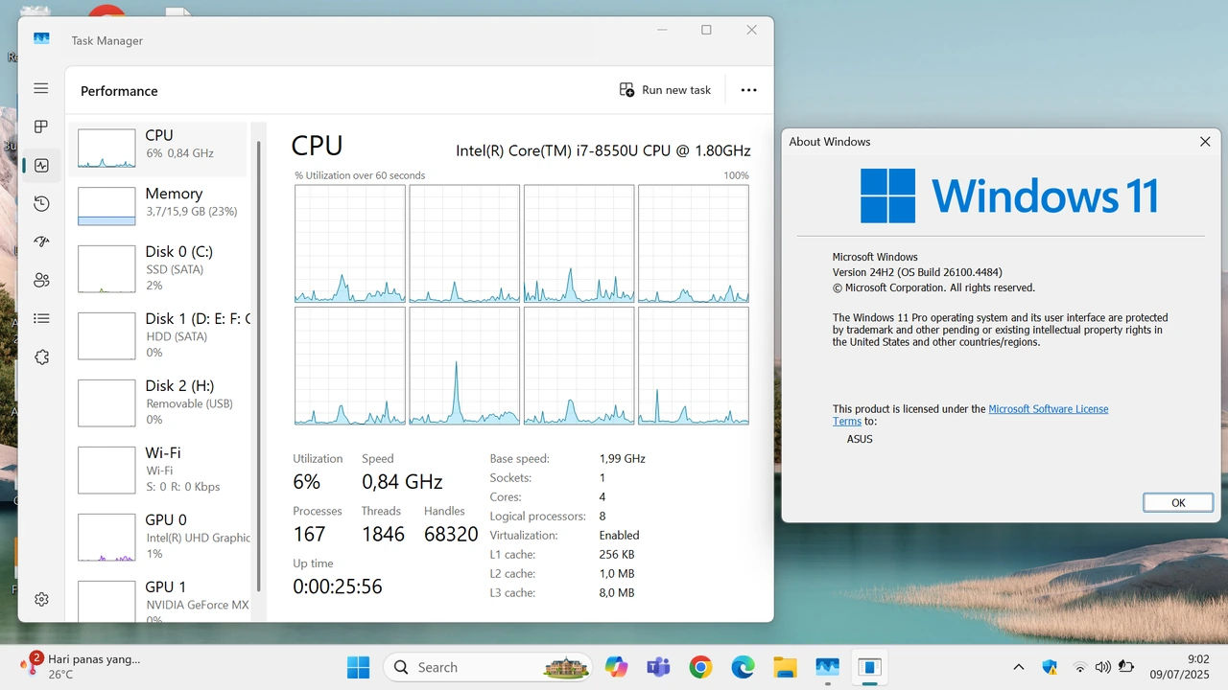Open Microsoft Edge from the taskbar
Viewport: 1228px width, 690px height.
(743, 667)
